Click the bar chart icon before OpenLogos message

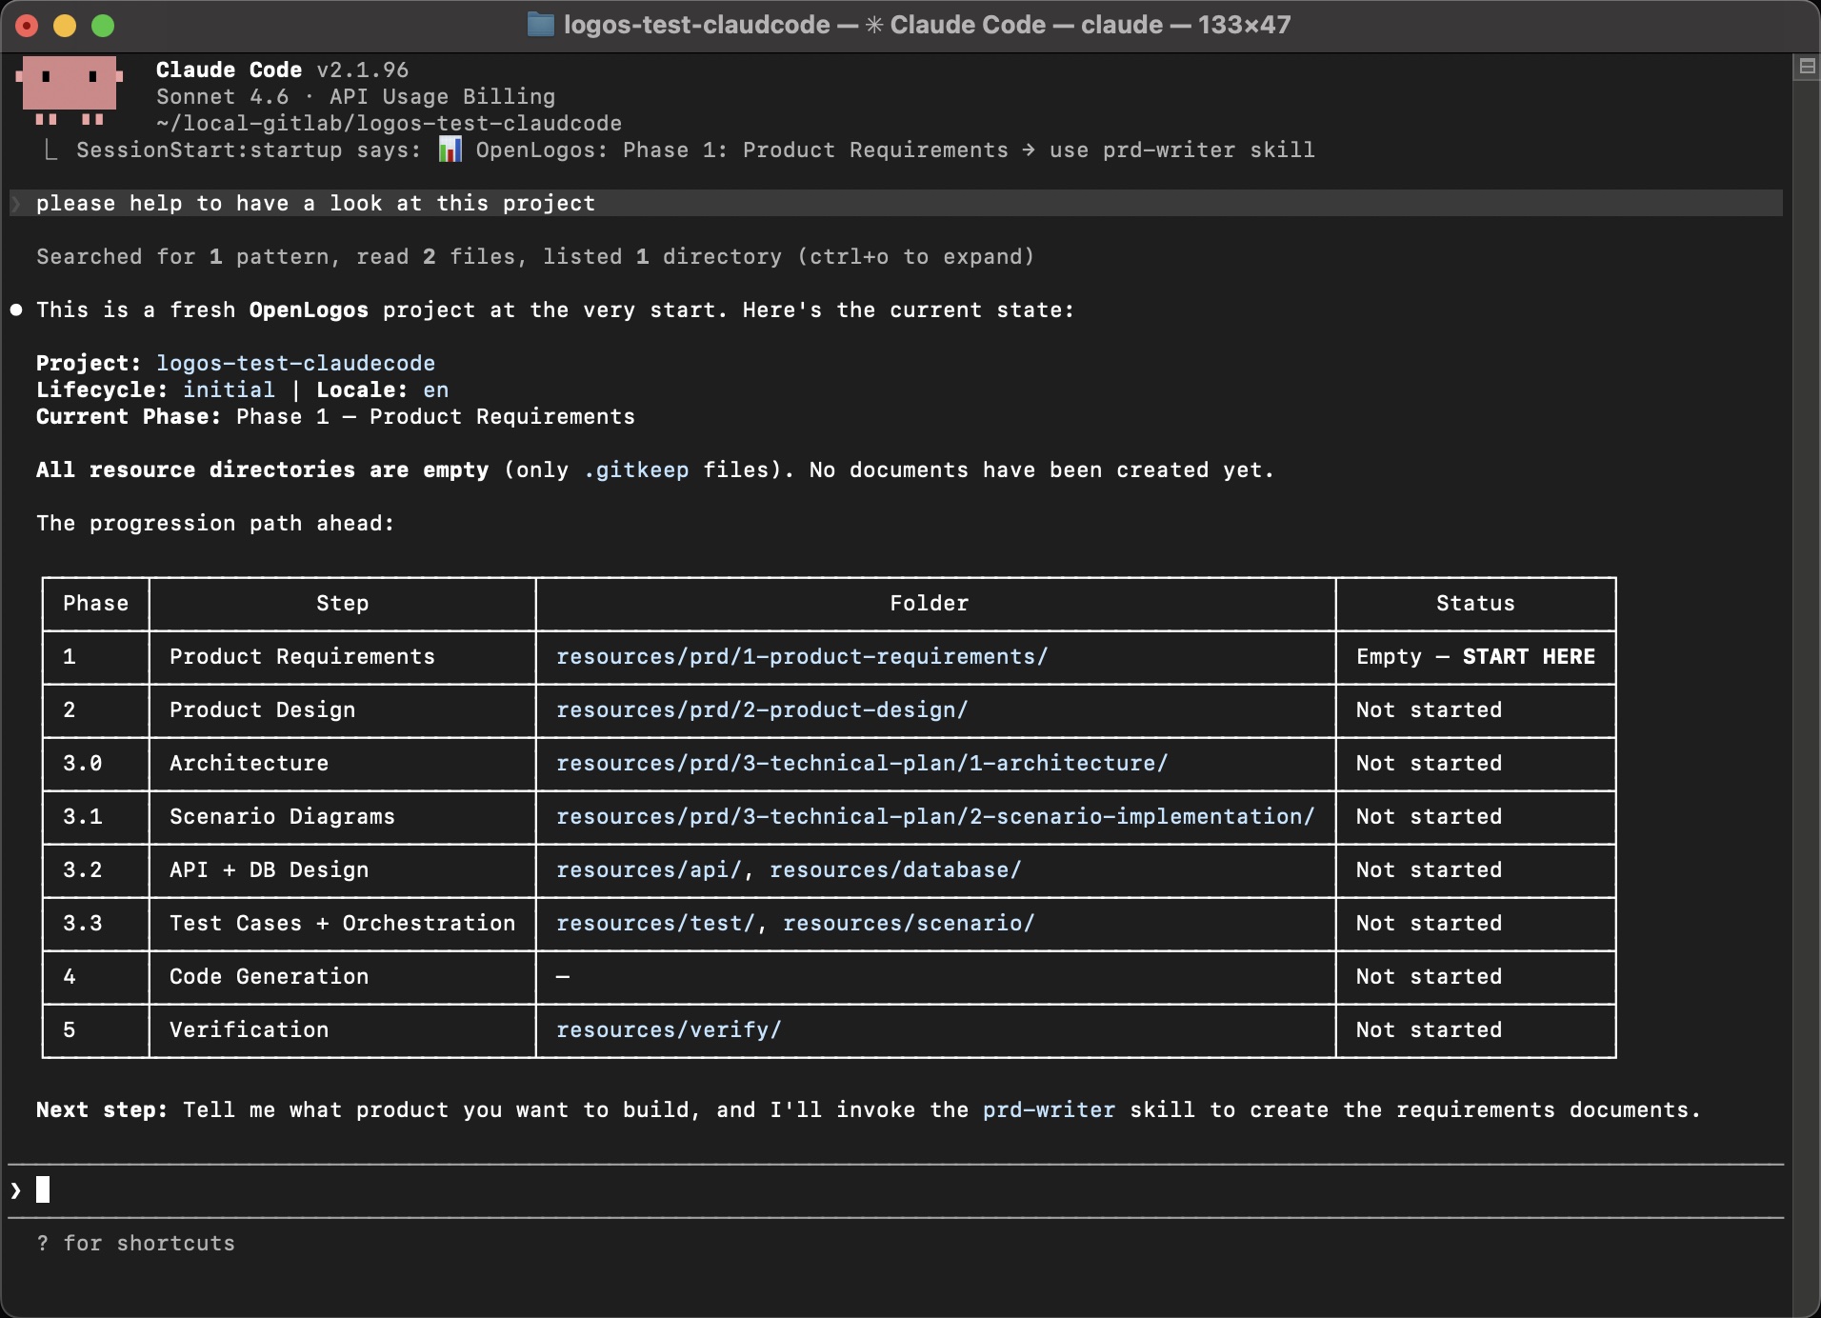tap(449, 150)
